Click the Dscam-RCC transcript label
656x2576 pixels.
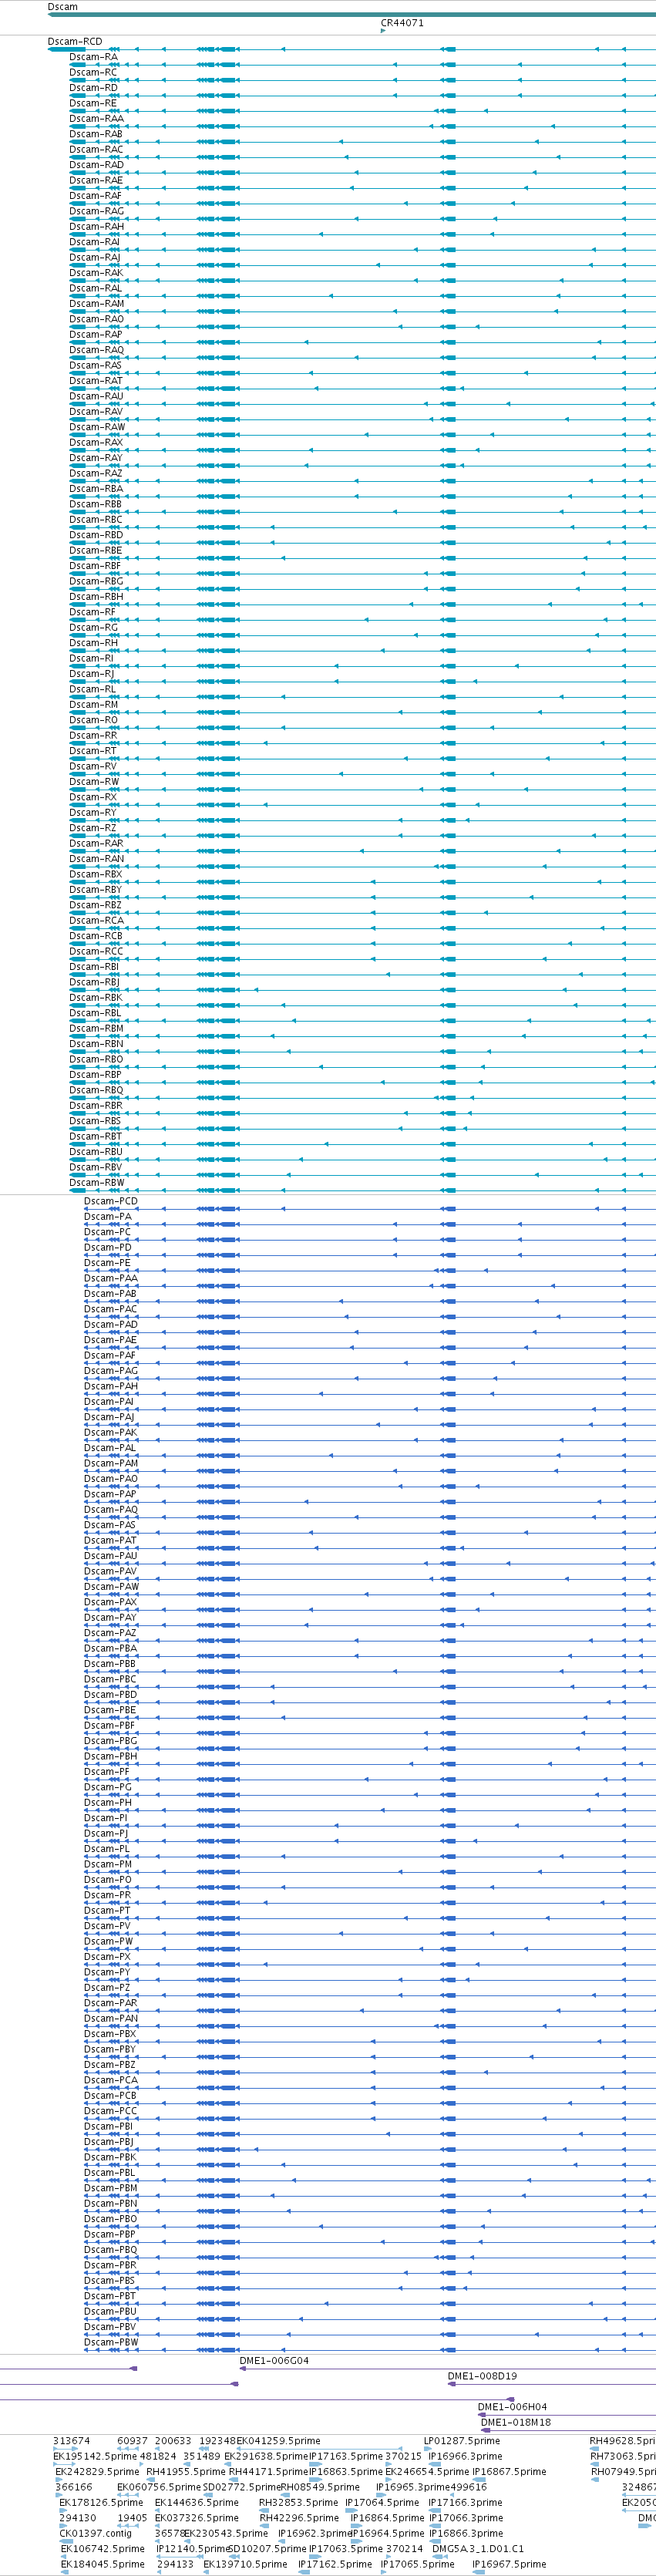point(97,951)
